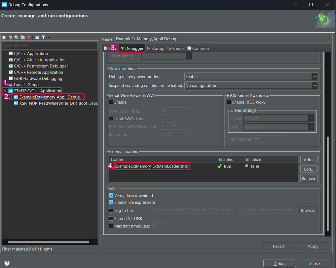
Task: Click the Revert button
Action: pos(278,247)
